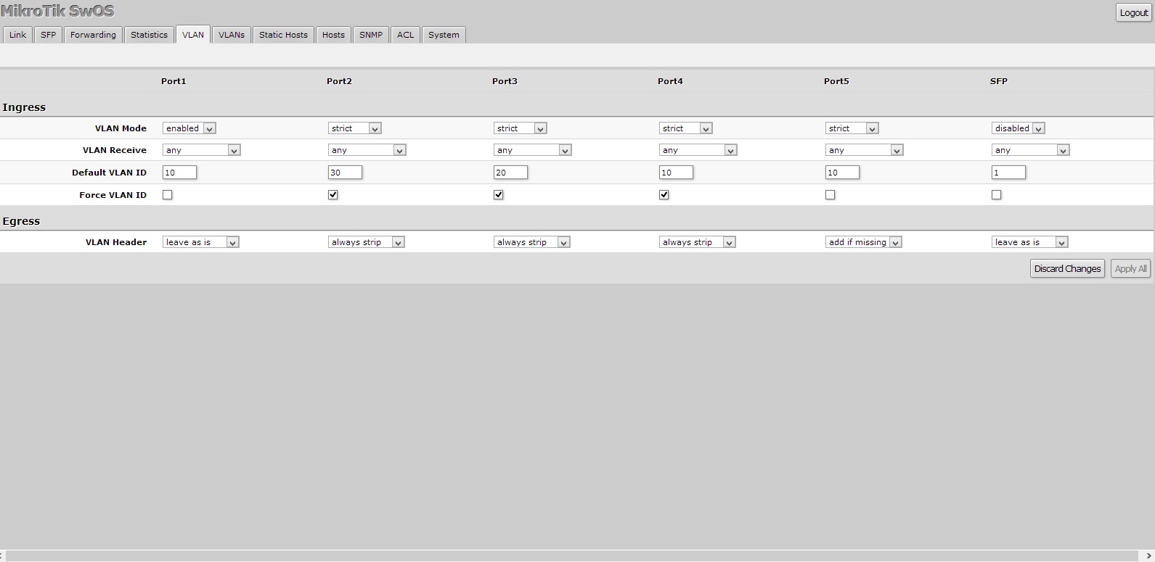1155x562 pixels.
Task: Open SFP VLAN Header dropdown
Action: click(1029, 242)
